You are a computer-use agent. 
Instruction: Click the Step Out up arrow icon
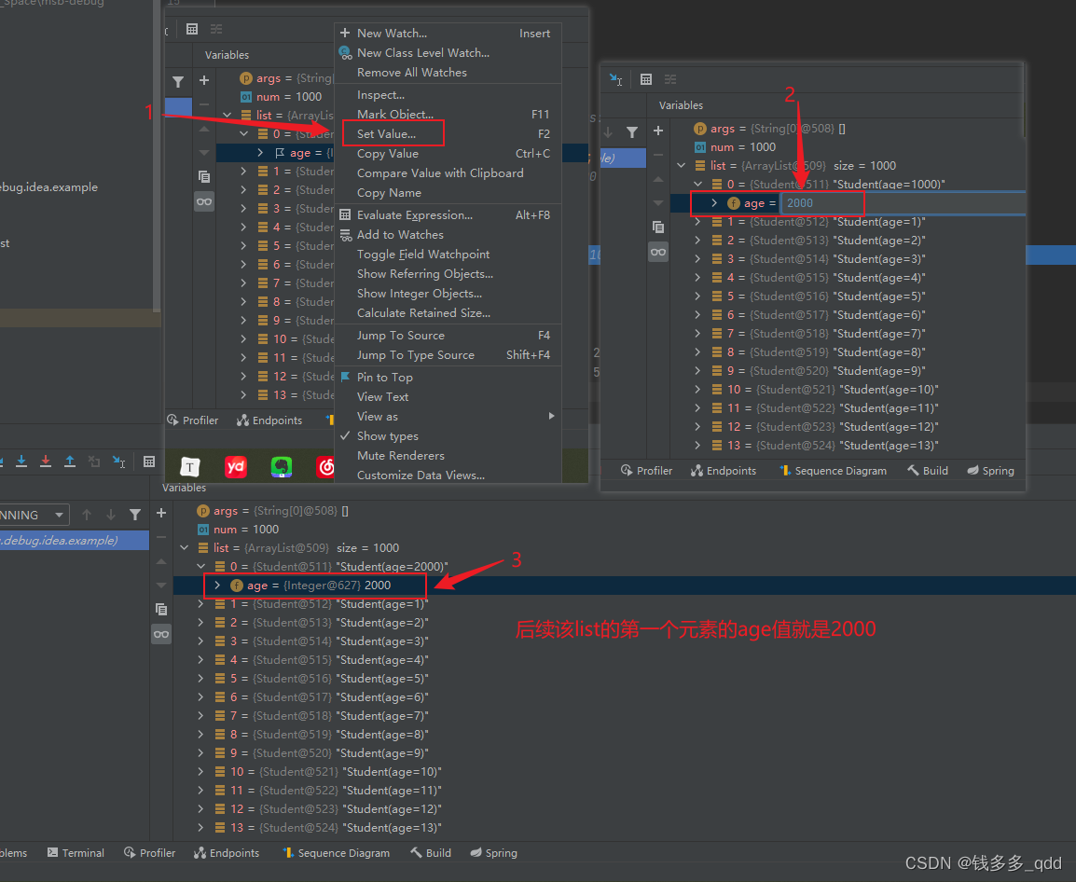69,462
